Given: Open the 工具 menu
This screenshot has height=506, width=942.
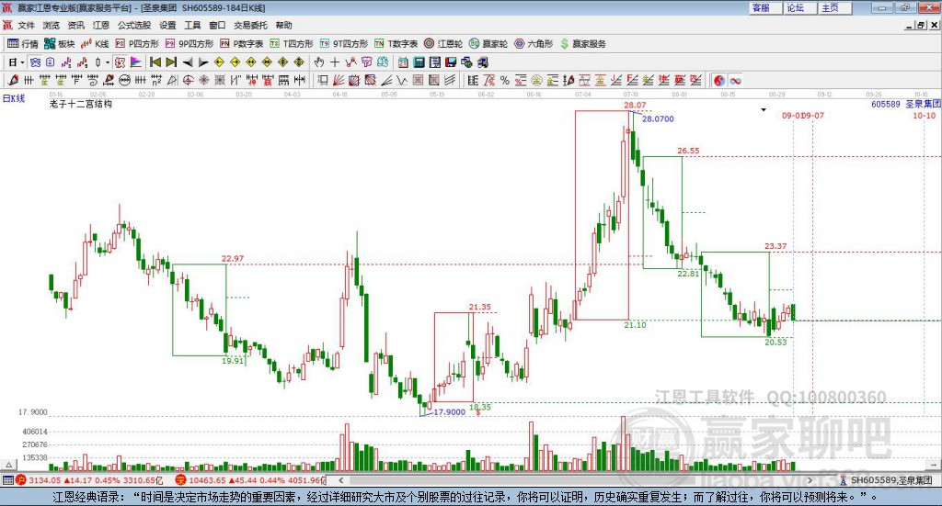Looking at the screenshot, I should [192, 25].
